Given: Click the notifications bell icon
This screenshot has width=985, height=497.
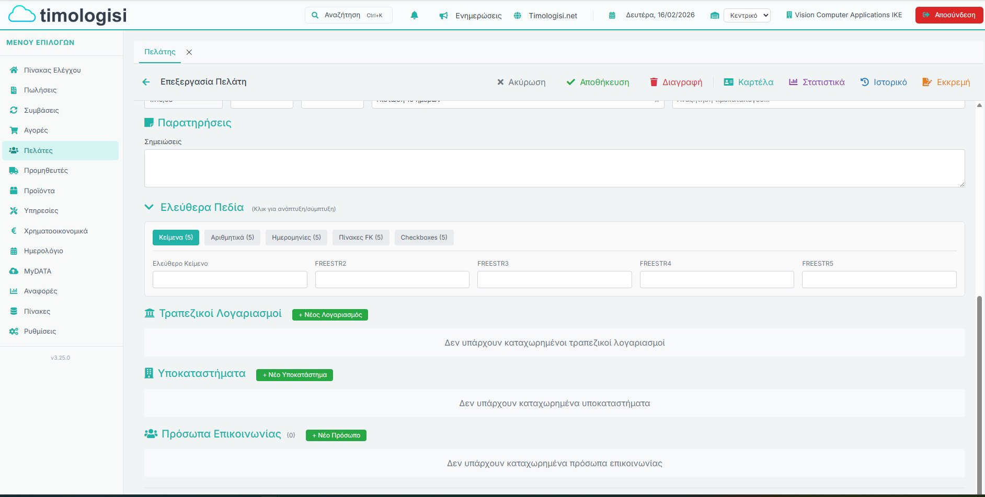Looking at the screenshot, I should pyautogui.click(x=414, y=15).
